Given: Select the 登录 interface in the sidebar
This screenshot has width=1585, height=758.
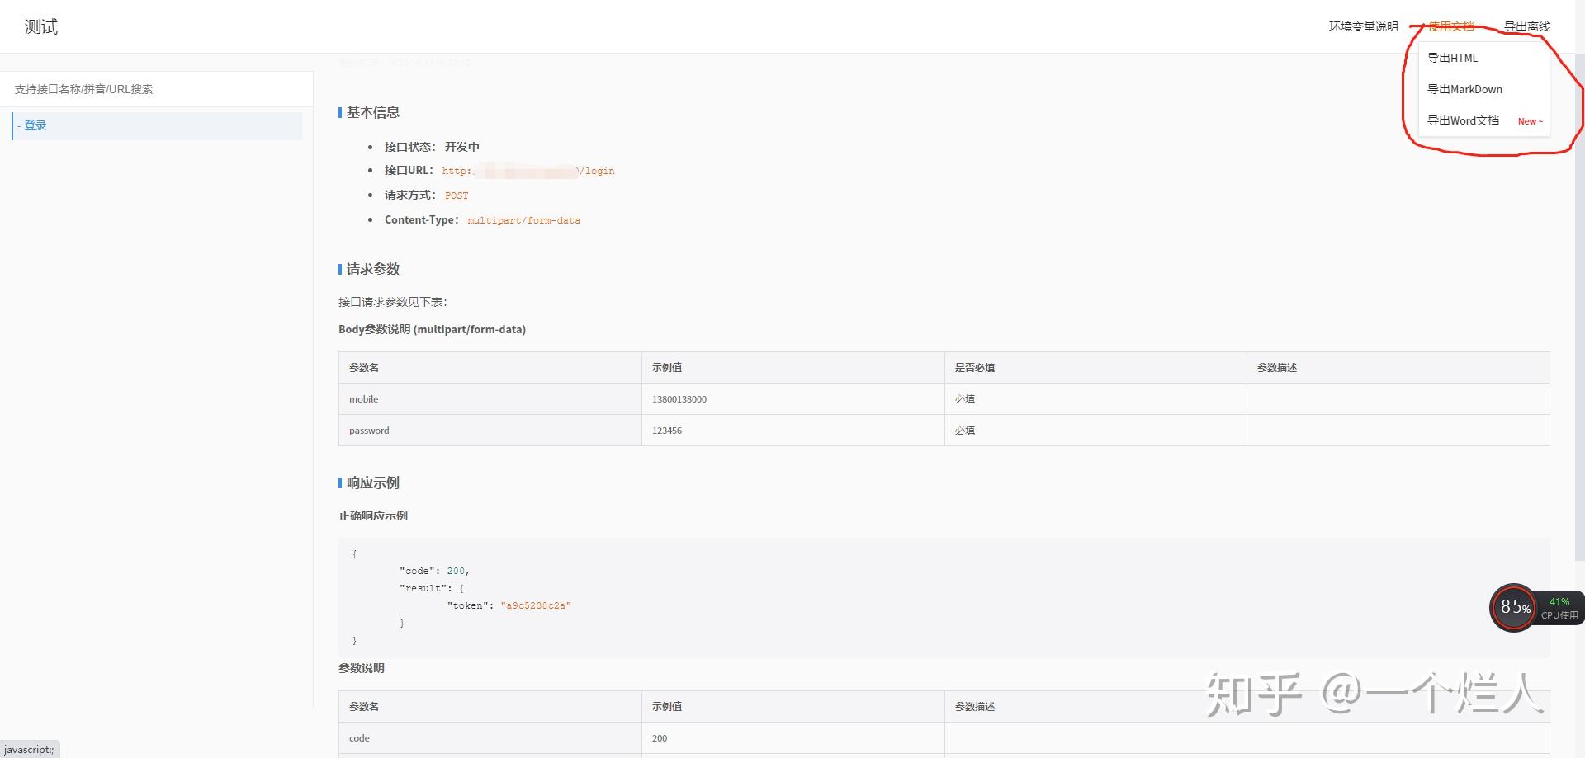Looking at the screenshot, I should [x=157, y=125].
